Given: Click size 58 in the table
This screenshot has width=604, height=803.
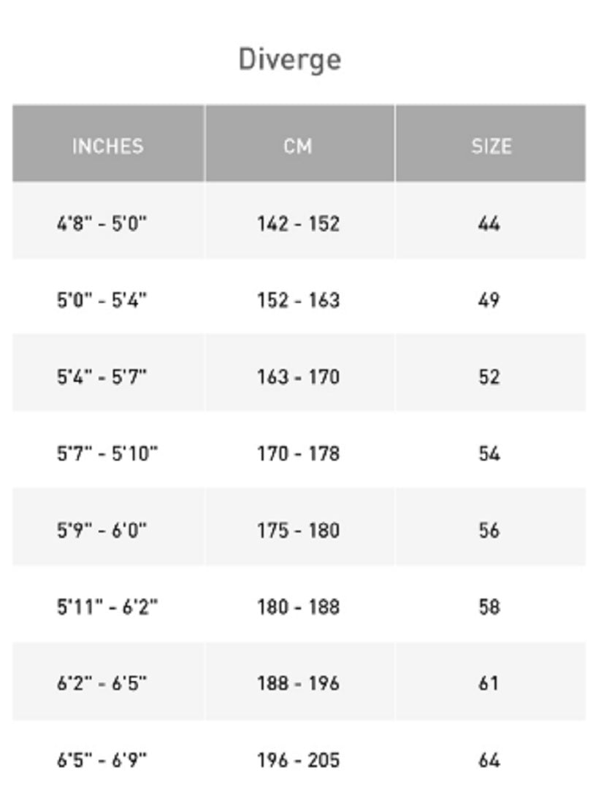Looking at the screenshot, I should coord(489,607).
